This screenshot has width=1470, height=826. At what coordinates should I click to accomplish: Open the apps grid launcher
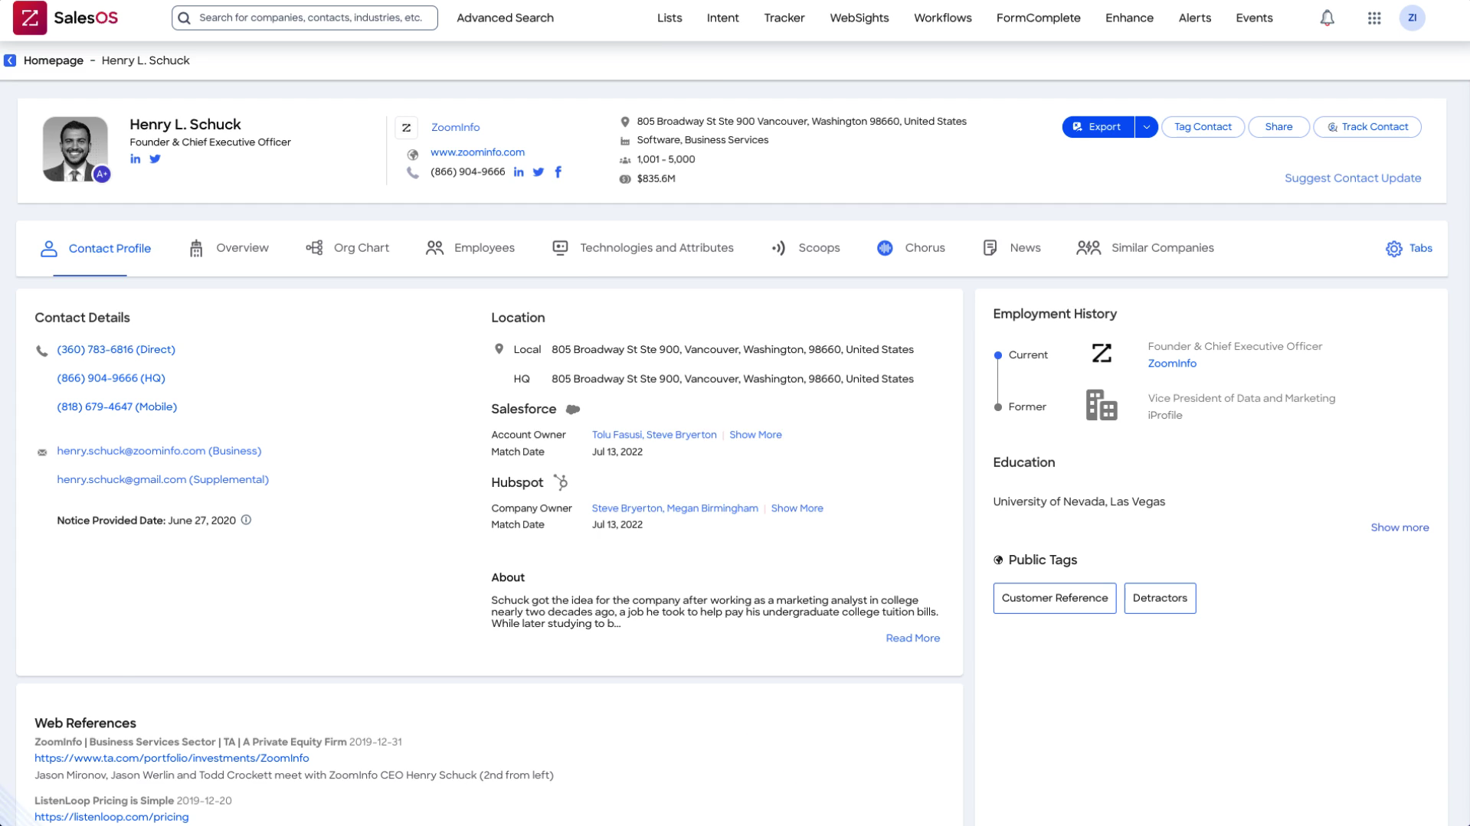click(x=1374, y=18)
